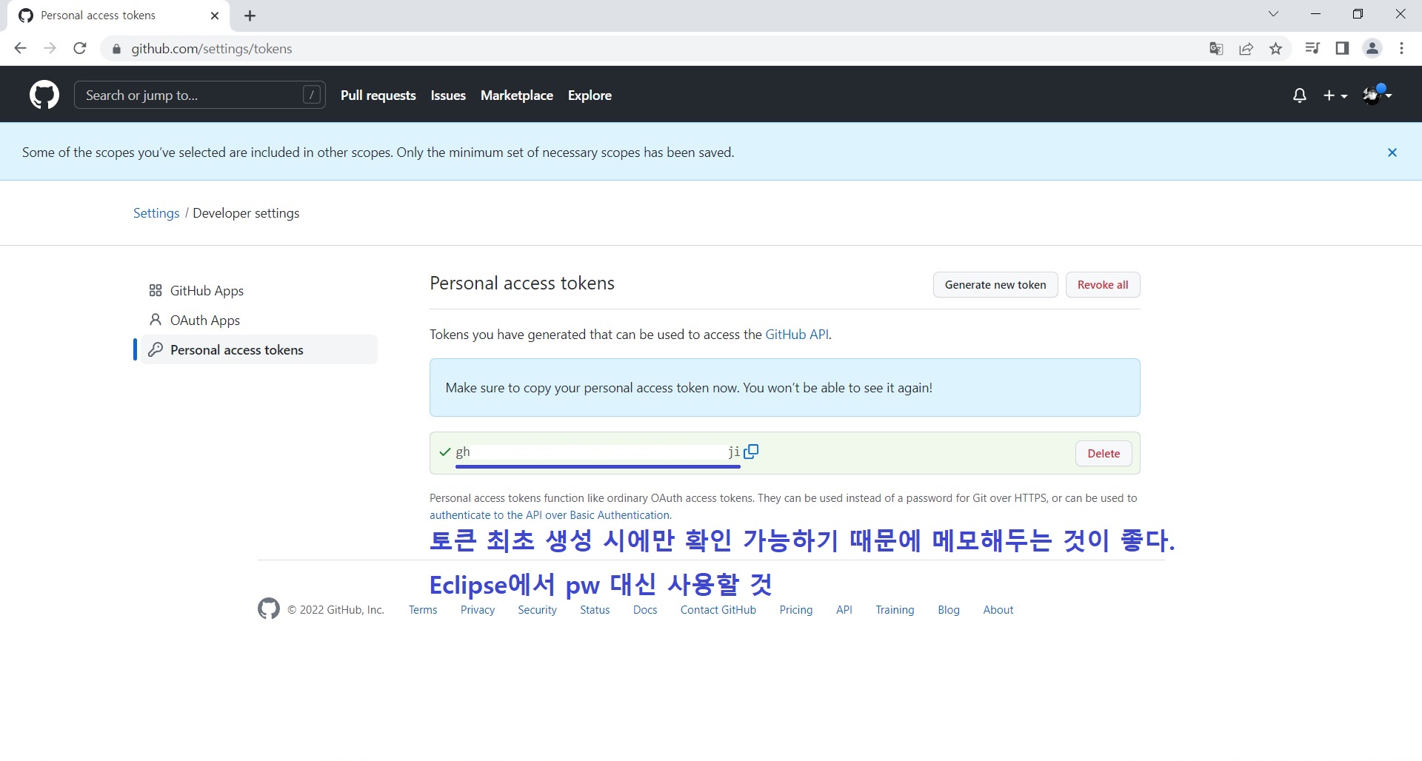Open Security in the footer

pyautogui.click(x=537, y=610)
